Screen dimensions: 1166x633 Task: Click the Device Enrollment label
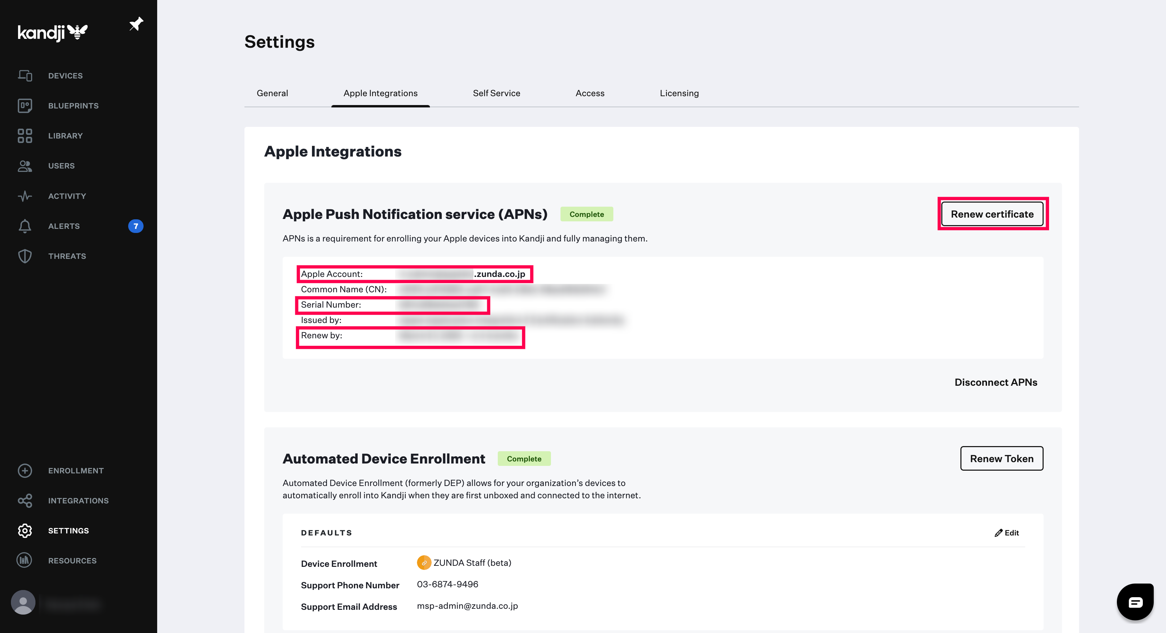tap(339, 564)
